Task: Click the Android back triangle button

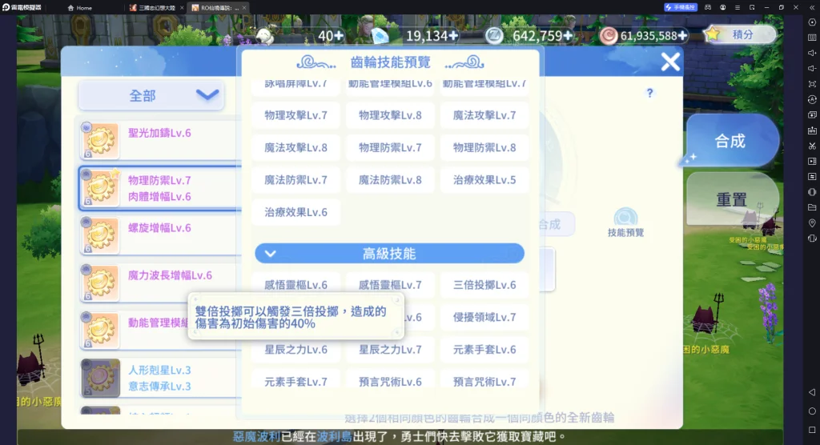Action: point(812,392)
